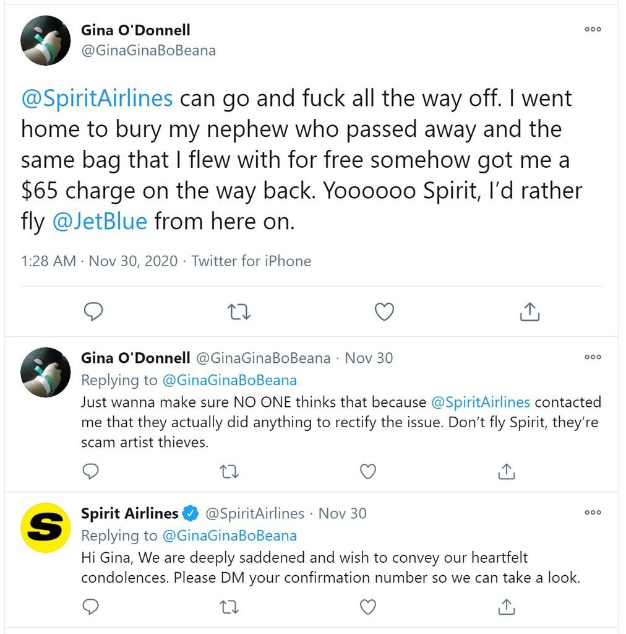Open Gina O'Donnell's top profile picture
626x634 pixels.
click(x=46, y=40)
